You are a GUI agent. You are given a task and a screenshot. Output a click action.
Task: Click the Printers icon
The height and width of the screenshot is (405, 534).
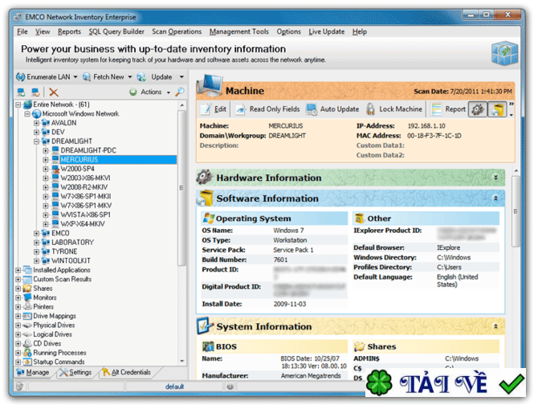pyautogui.click(x=27, y=307)
